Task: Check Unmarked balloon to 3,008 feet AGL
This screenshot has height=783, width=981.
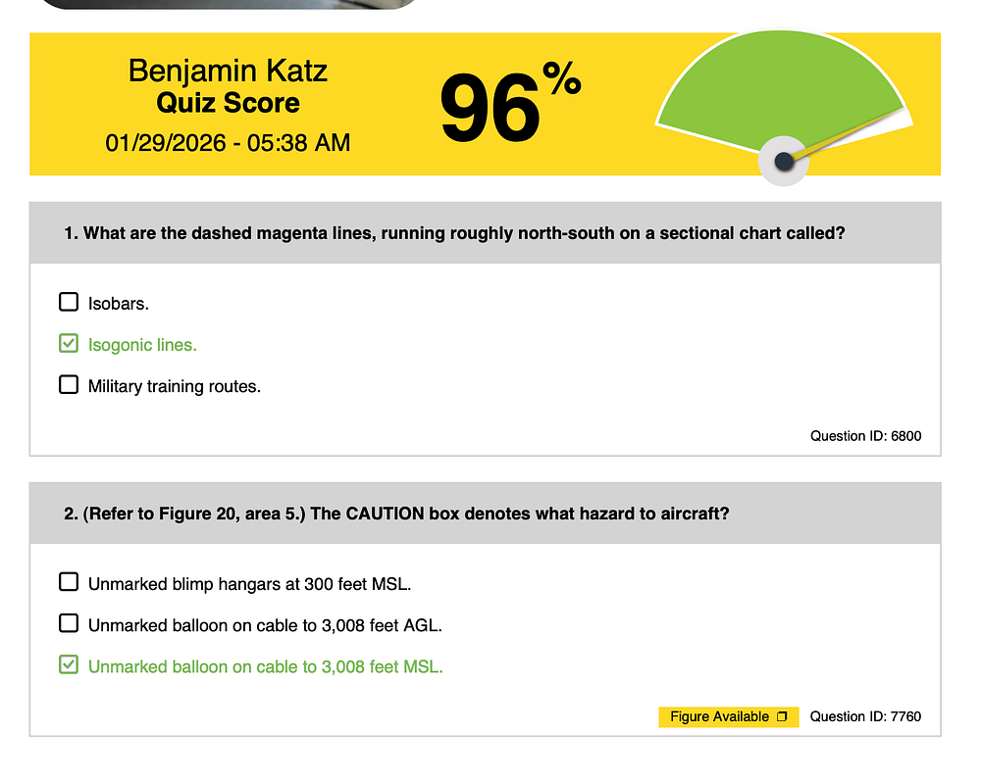Action: point(69,623)
